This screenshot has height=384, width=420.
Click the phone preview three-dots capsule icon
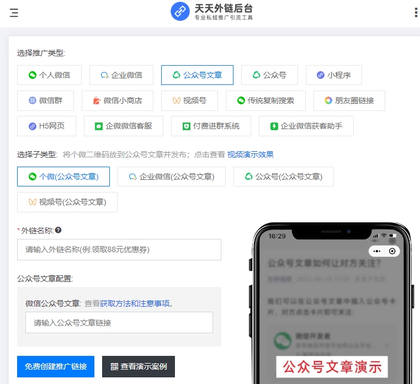pos(377,251)
